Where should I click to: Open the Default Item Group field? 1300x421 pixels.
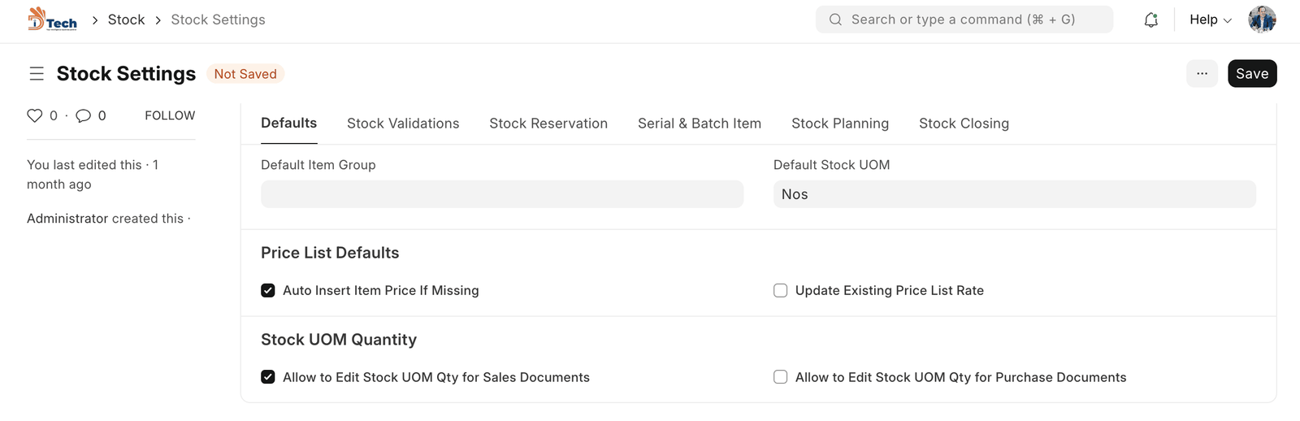(x=501, y=194)
